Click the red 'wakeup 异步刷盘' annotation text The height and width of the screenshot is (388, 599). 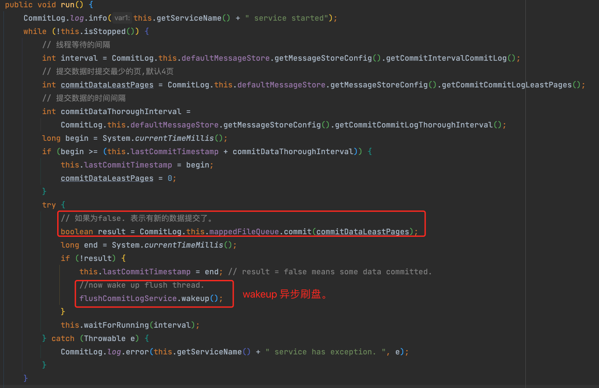coord(284,294)
